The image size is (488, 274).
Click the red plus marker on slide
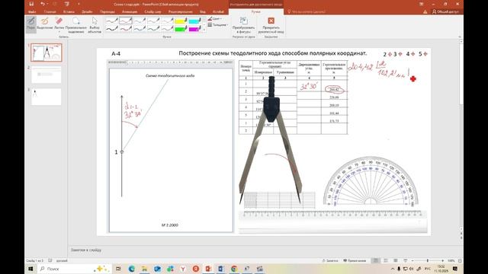pos(413,79)
